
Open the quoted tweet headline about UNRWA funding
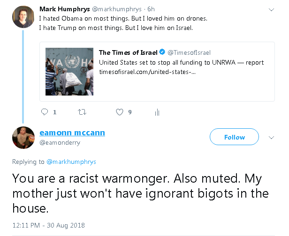[x=181, y=62]
